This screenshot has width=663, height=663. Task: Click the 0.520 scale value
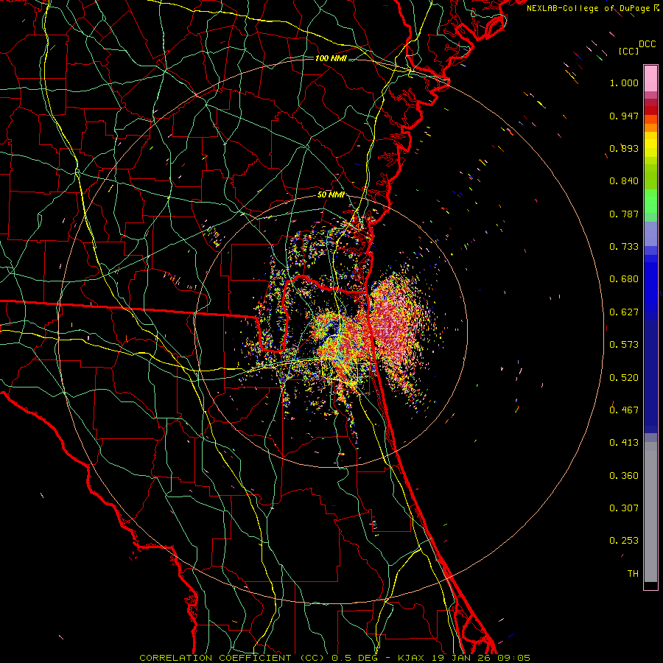point(624,378)
